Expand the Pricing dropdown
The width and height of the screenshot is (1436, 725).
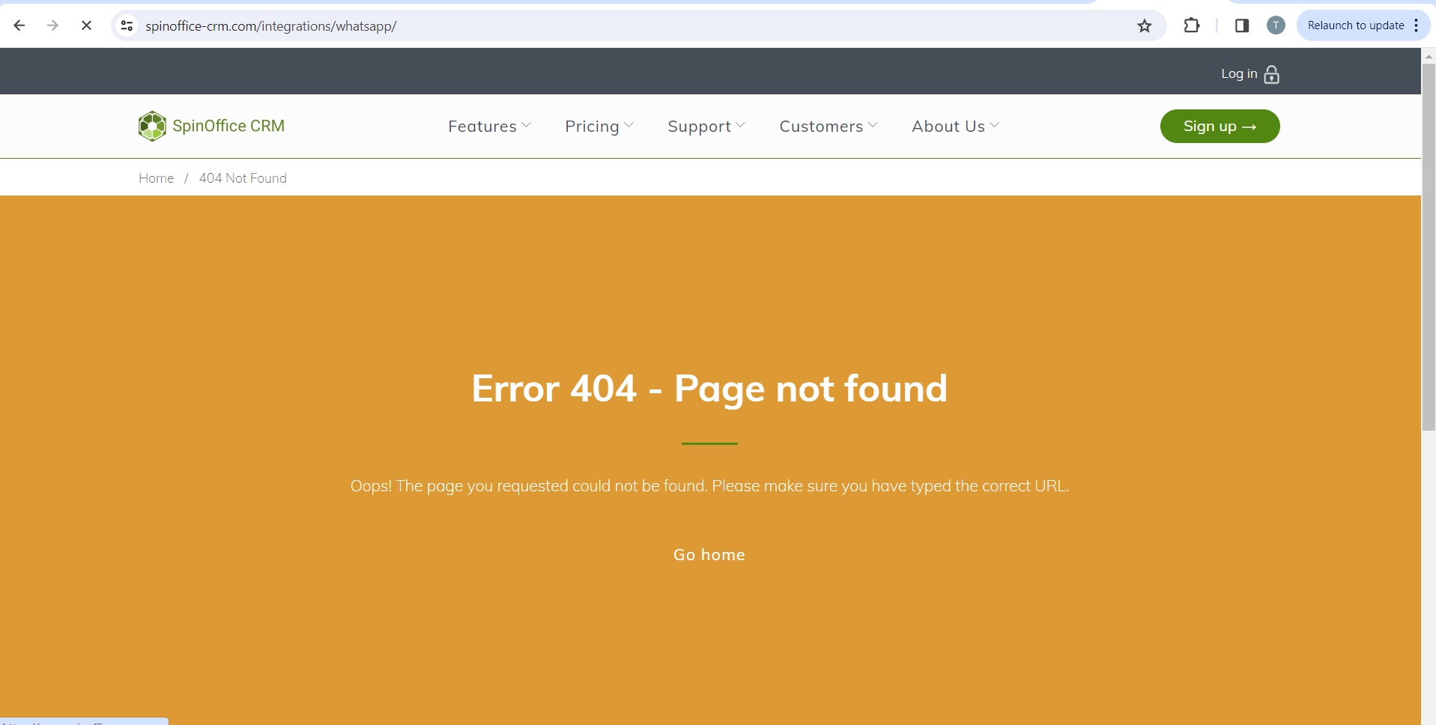pyautogui.click(x=599, y=127)
